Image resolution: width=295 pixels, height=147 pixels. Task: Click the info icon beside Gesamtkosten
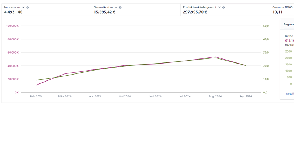pos(120,7)
